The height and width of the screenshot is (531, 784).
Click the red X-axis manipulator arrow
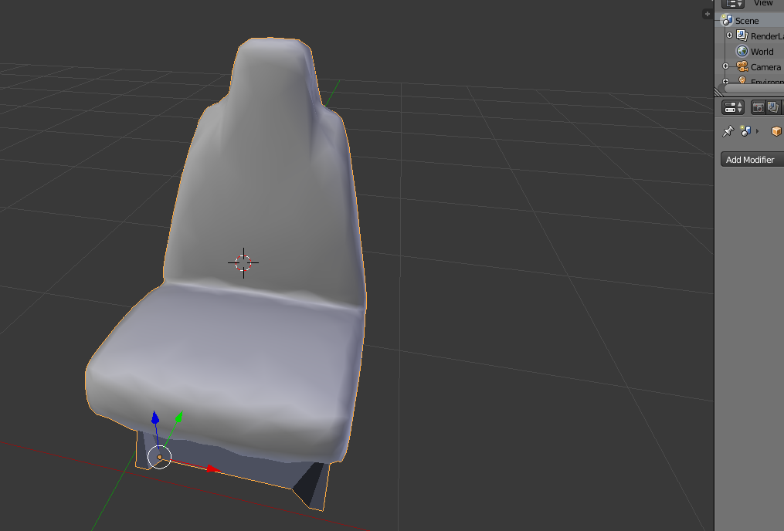click(x=213, y=468)
